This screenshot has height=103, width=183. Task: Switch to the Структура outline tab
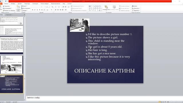click(x=9, y=15)
